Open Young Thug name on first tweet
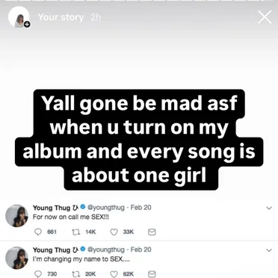 [x=52, y=208]
